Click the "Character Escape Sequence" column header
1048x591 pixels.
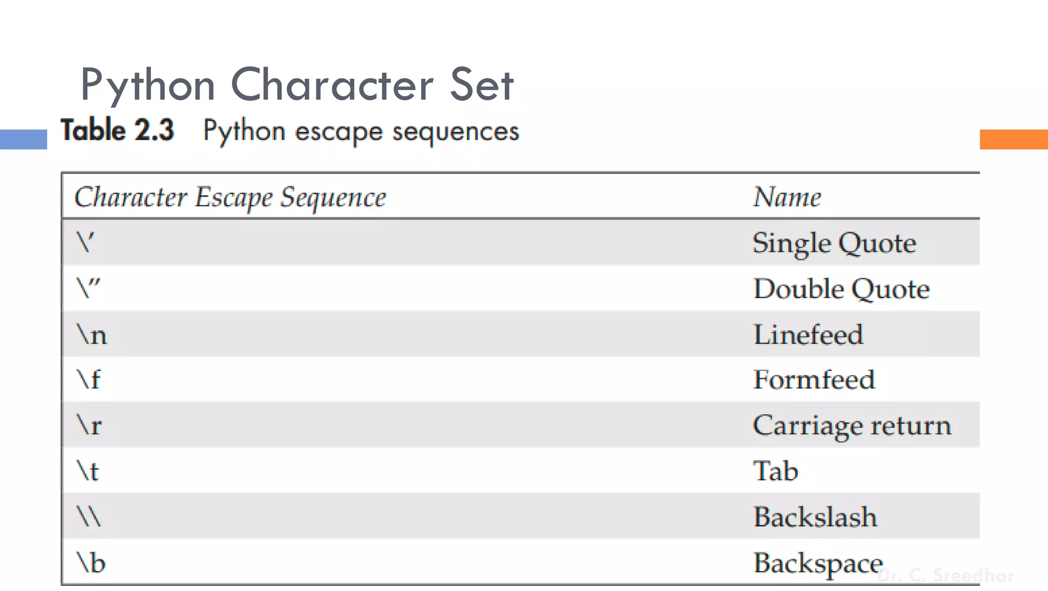[x=230, y=197]
